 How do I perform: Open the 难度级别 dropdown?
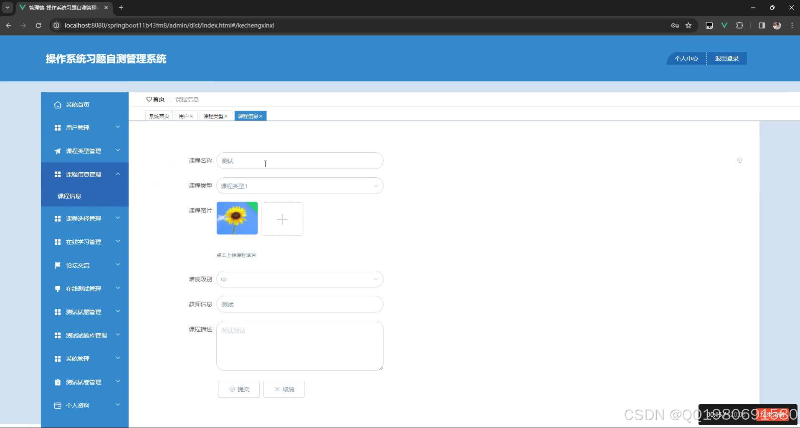tap(300, 279)
